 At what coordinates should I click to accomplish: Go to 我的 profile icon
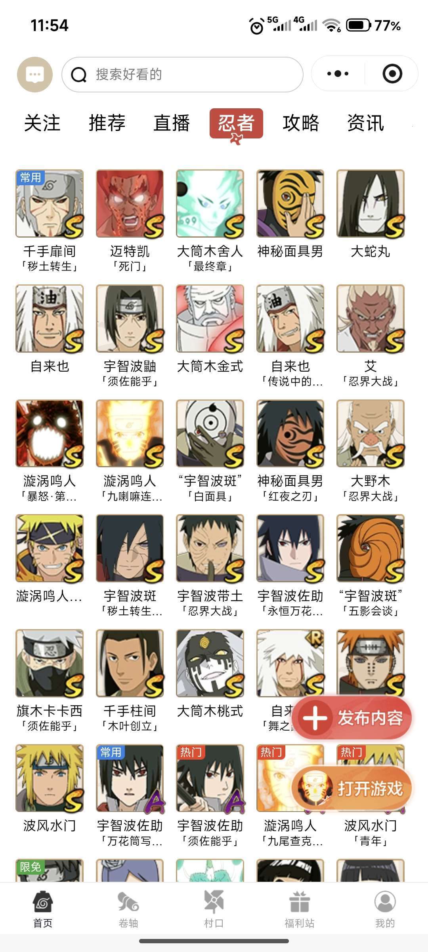pyautogui.click(x=385, y=901)
